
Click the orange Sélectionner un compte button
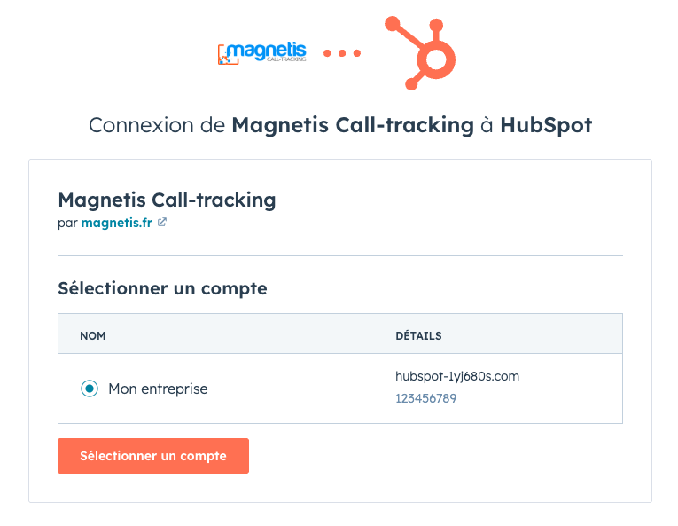[x=153, y=455]
